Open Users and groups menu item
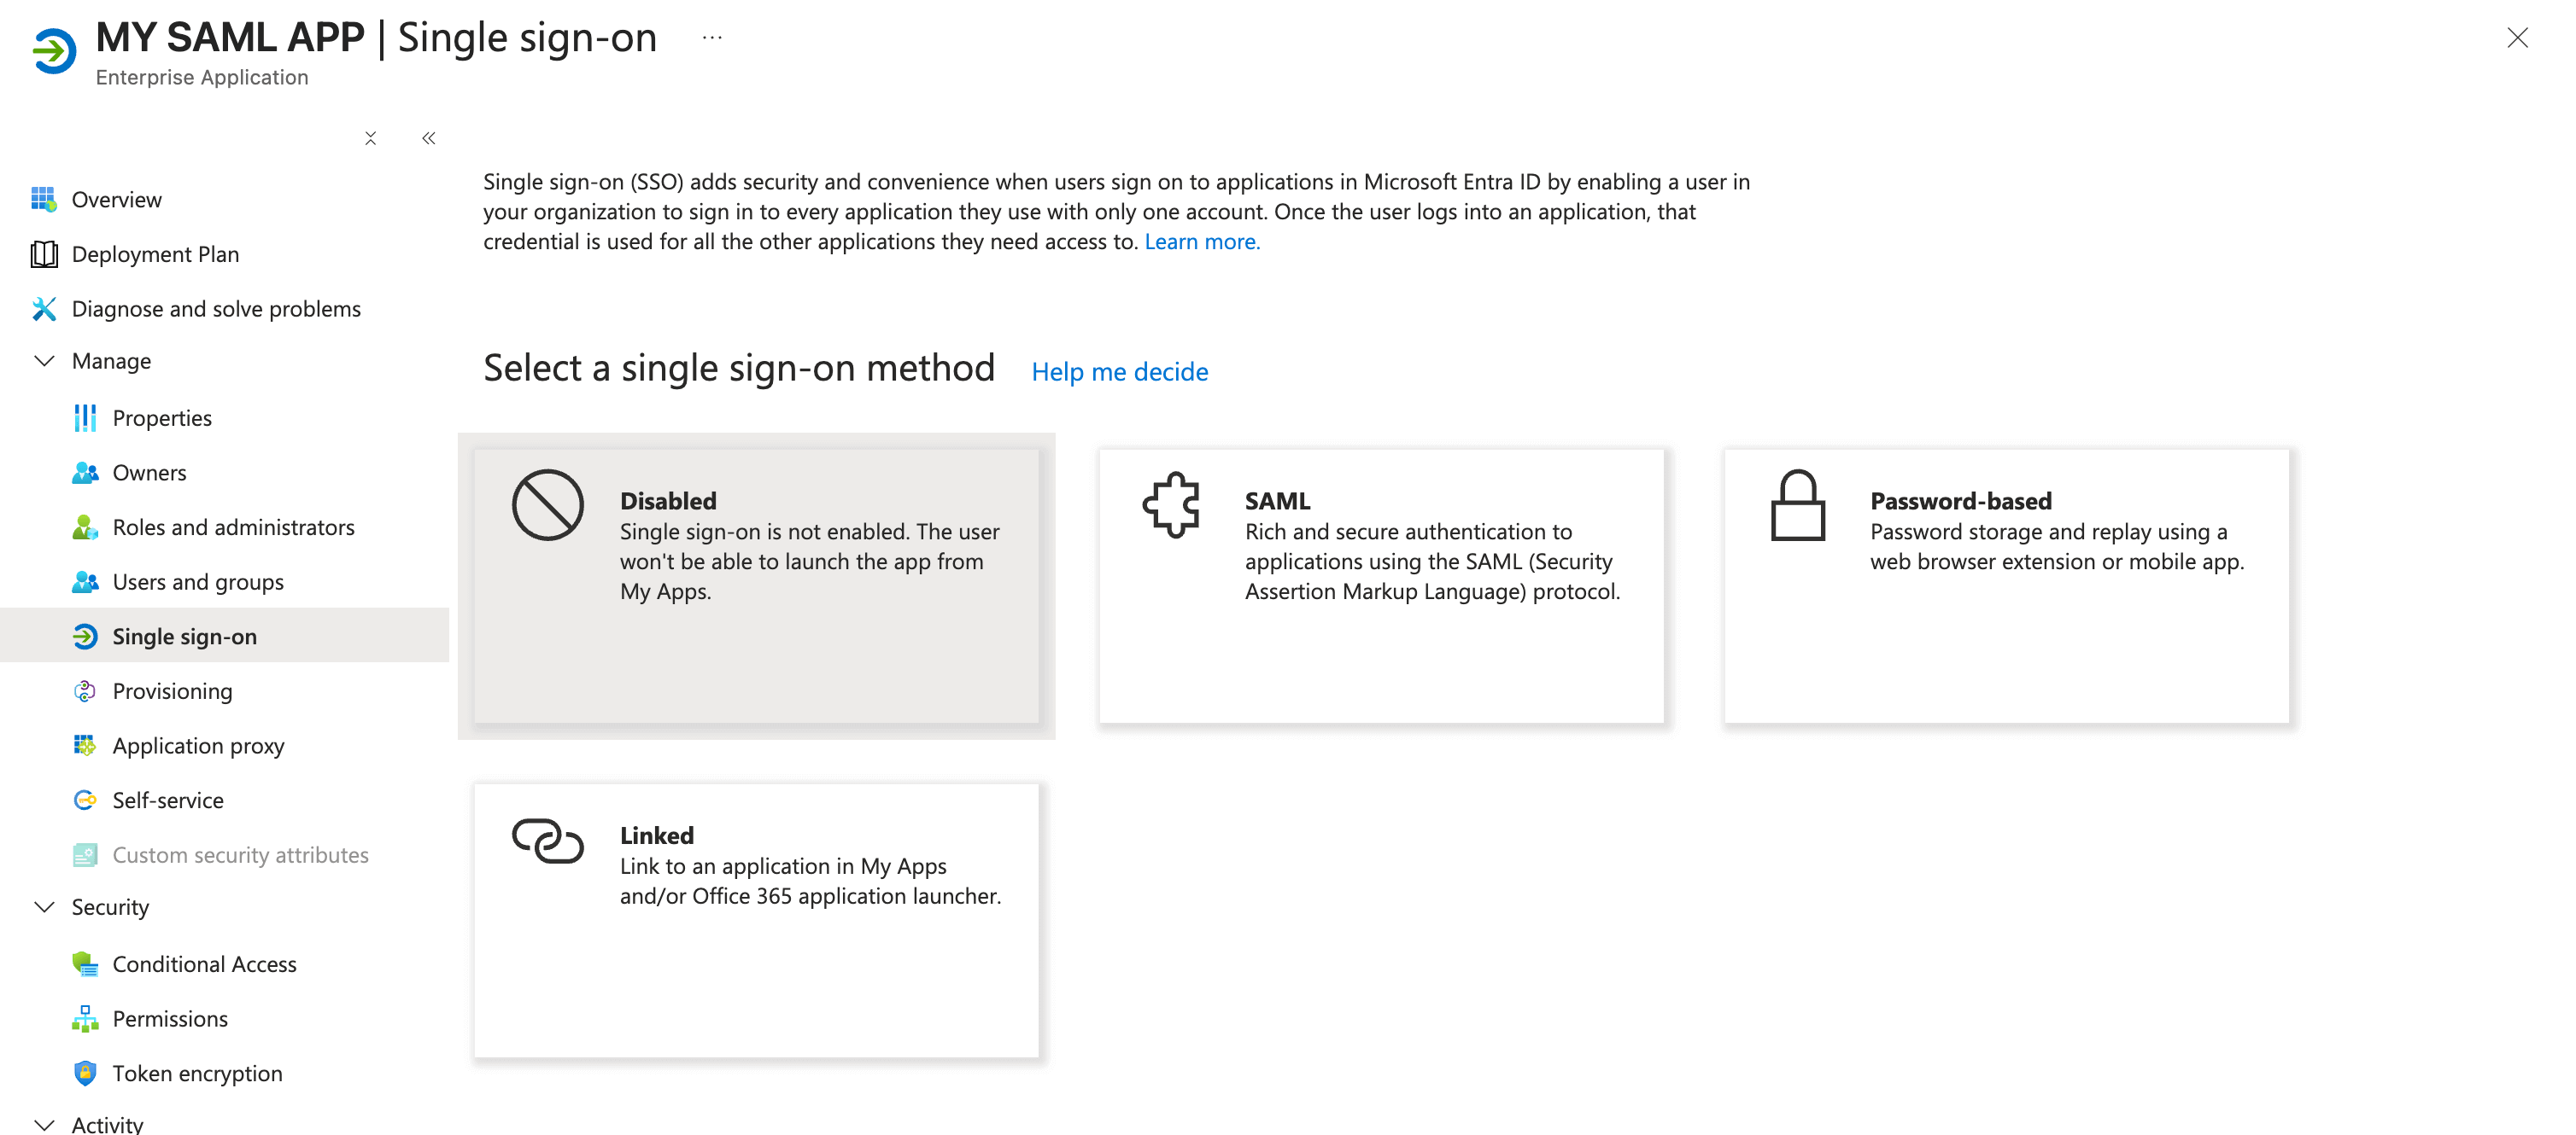Image resolution: width=2576 pixels, height=1135 pixels. coord(198,583)
